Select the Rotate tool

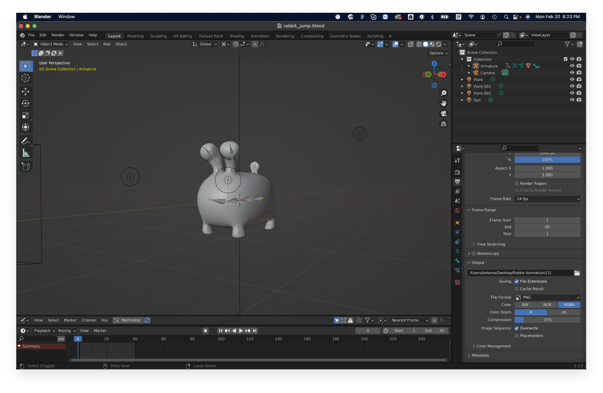26,103
